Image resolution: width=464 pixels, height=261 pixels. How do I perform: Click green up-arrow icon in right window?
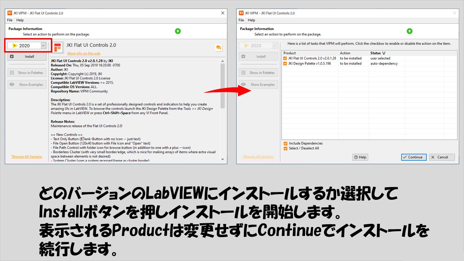pos(409,31)
